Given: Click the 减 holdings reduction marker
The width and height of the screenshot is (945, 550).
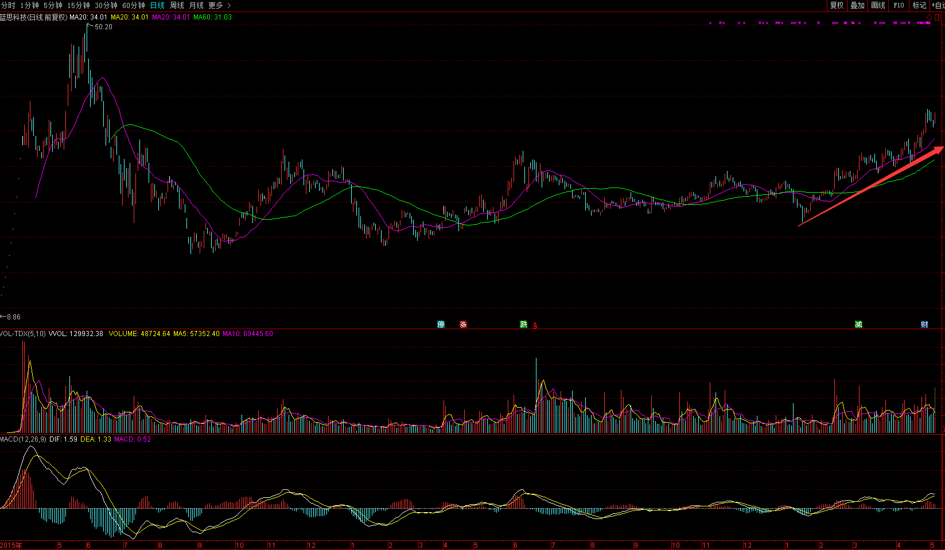Looking at the screenshot, I should [x=858, y=325].
